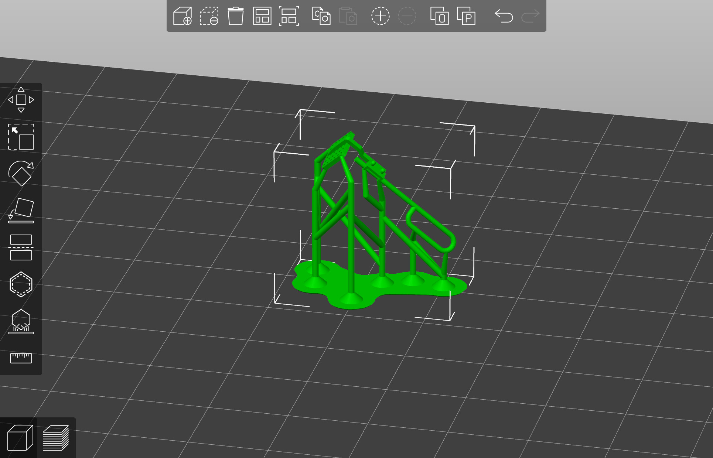Viewport: 713px width, 458px height.
Task: Switch to sliced layers preview view
Action: click(x=56, y=438)
